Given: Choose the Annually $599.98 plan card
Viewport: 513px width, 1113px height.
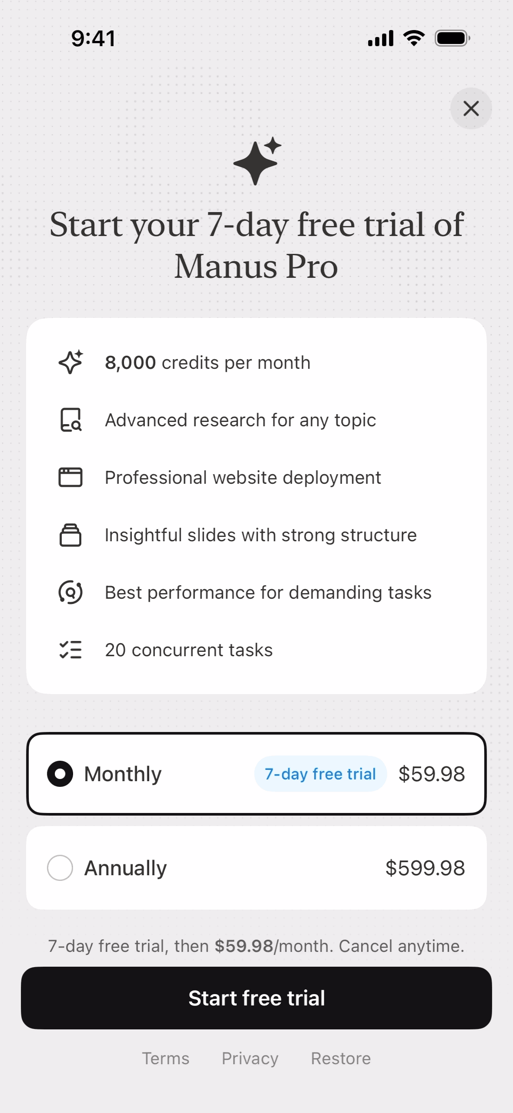Looking at the screenshot, I should (x=256, y=868).
